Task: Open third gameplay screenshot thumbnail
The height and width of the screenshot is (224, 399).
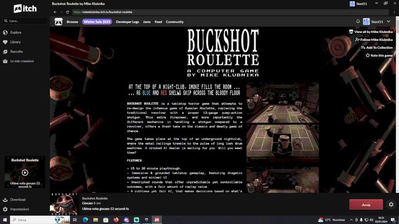Action: [282, 180]
